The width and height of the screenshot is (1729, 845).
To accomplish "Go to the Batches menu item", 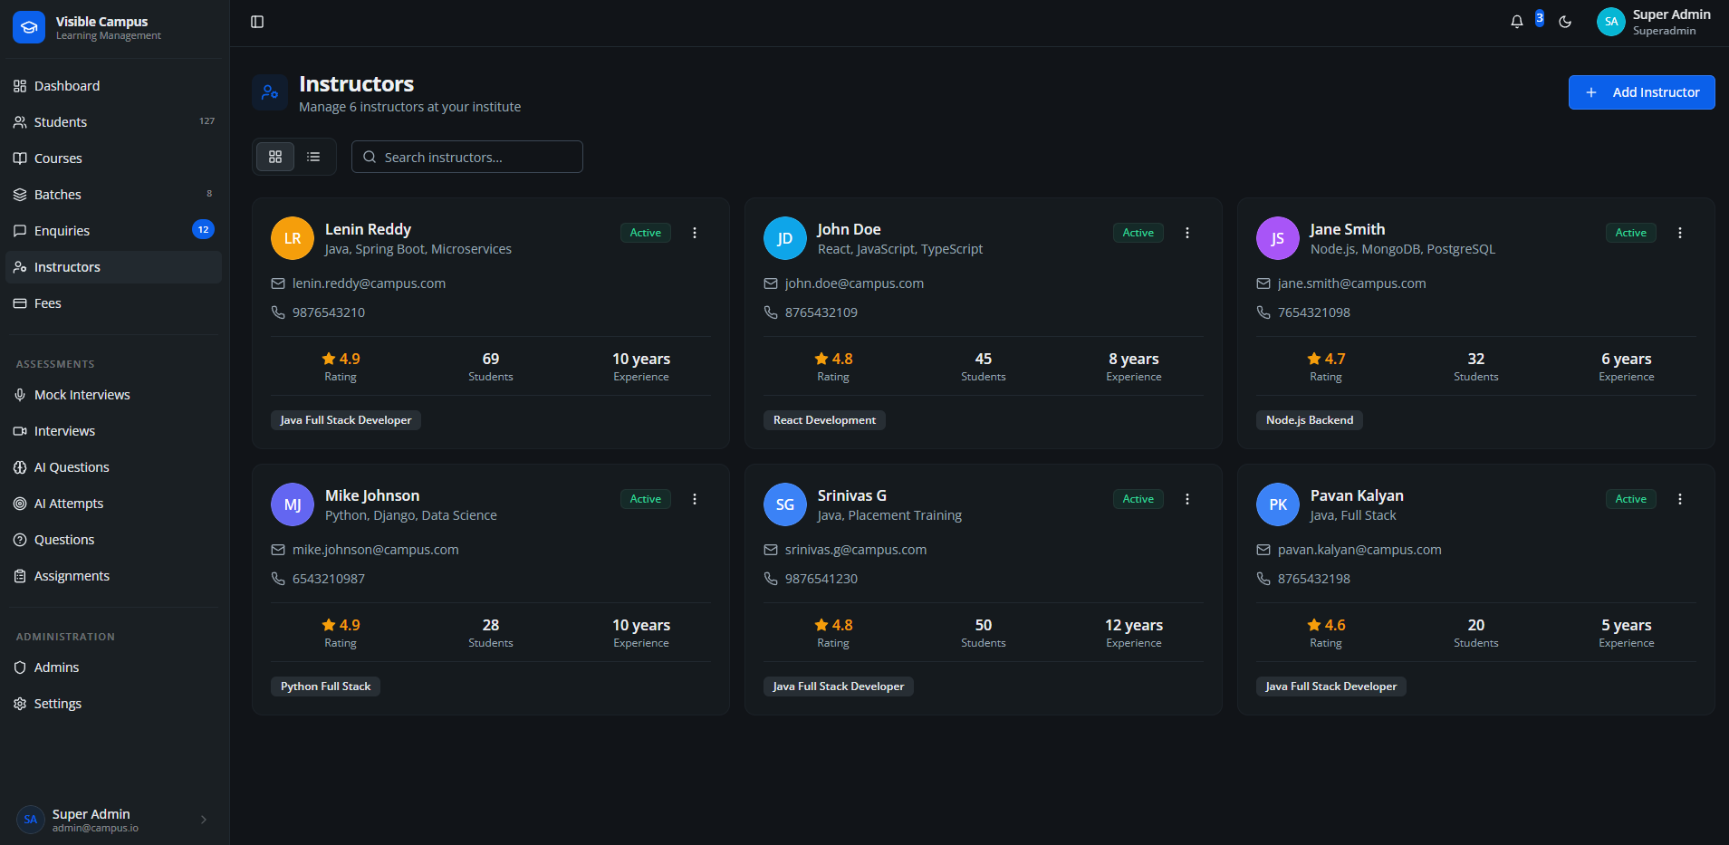I will [x=58, y=194].
